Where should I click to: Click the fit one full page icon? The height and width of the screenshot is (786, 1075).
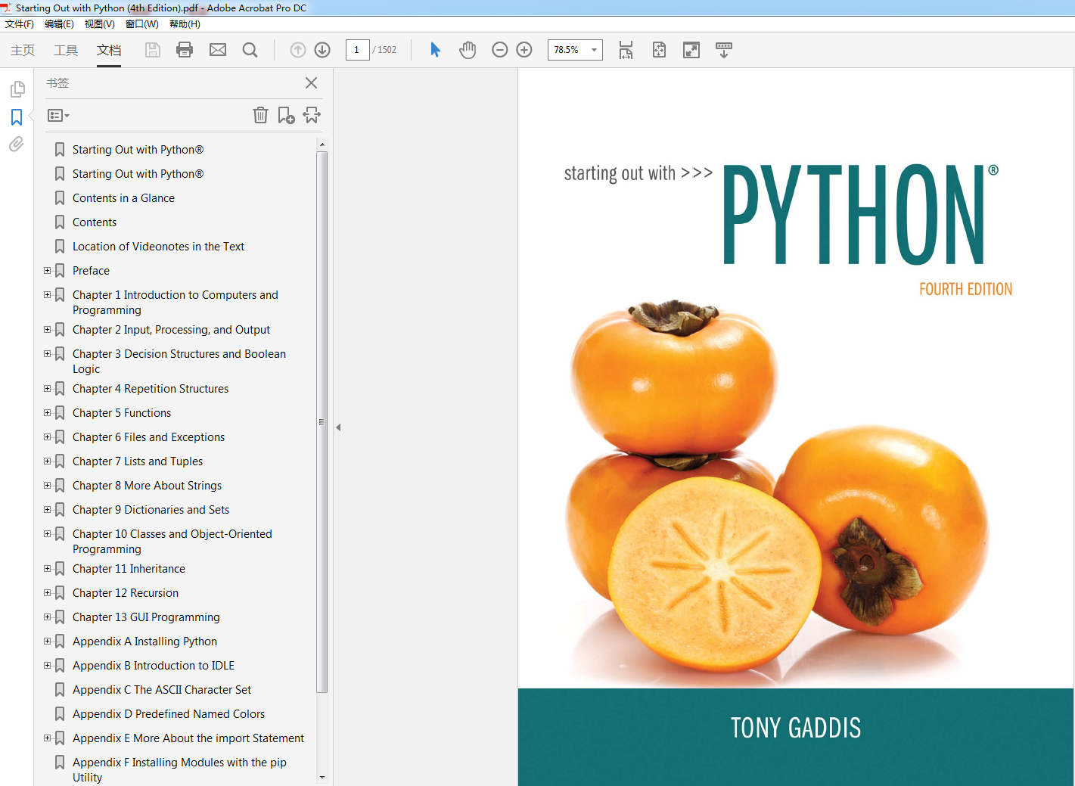659,50
